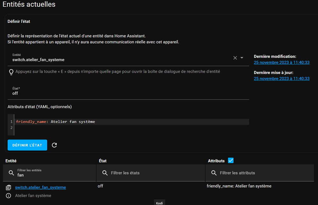
Task: Click 'friendly_name: Atelier fan système' attribute cell
Action: click(x=239, y=186)
